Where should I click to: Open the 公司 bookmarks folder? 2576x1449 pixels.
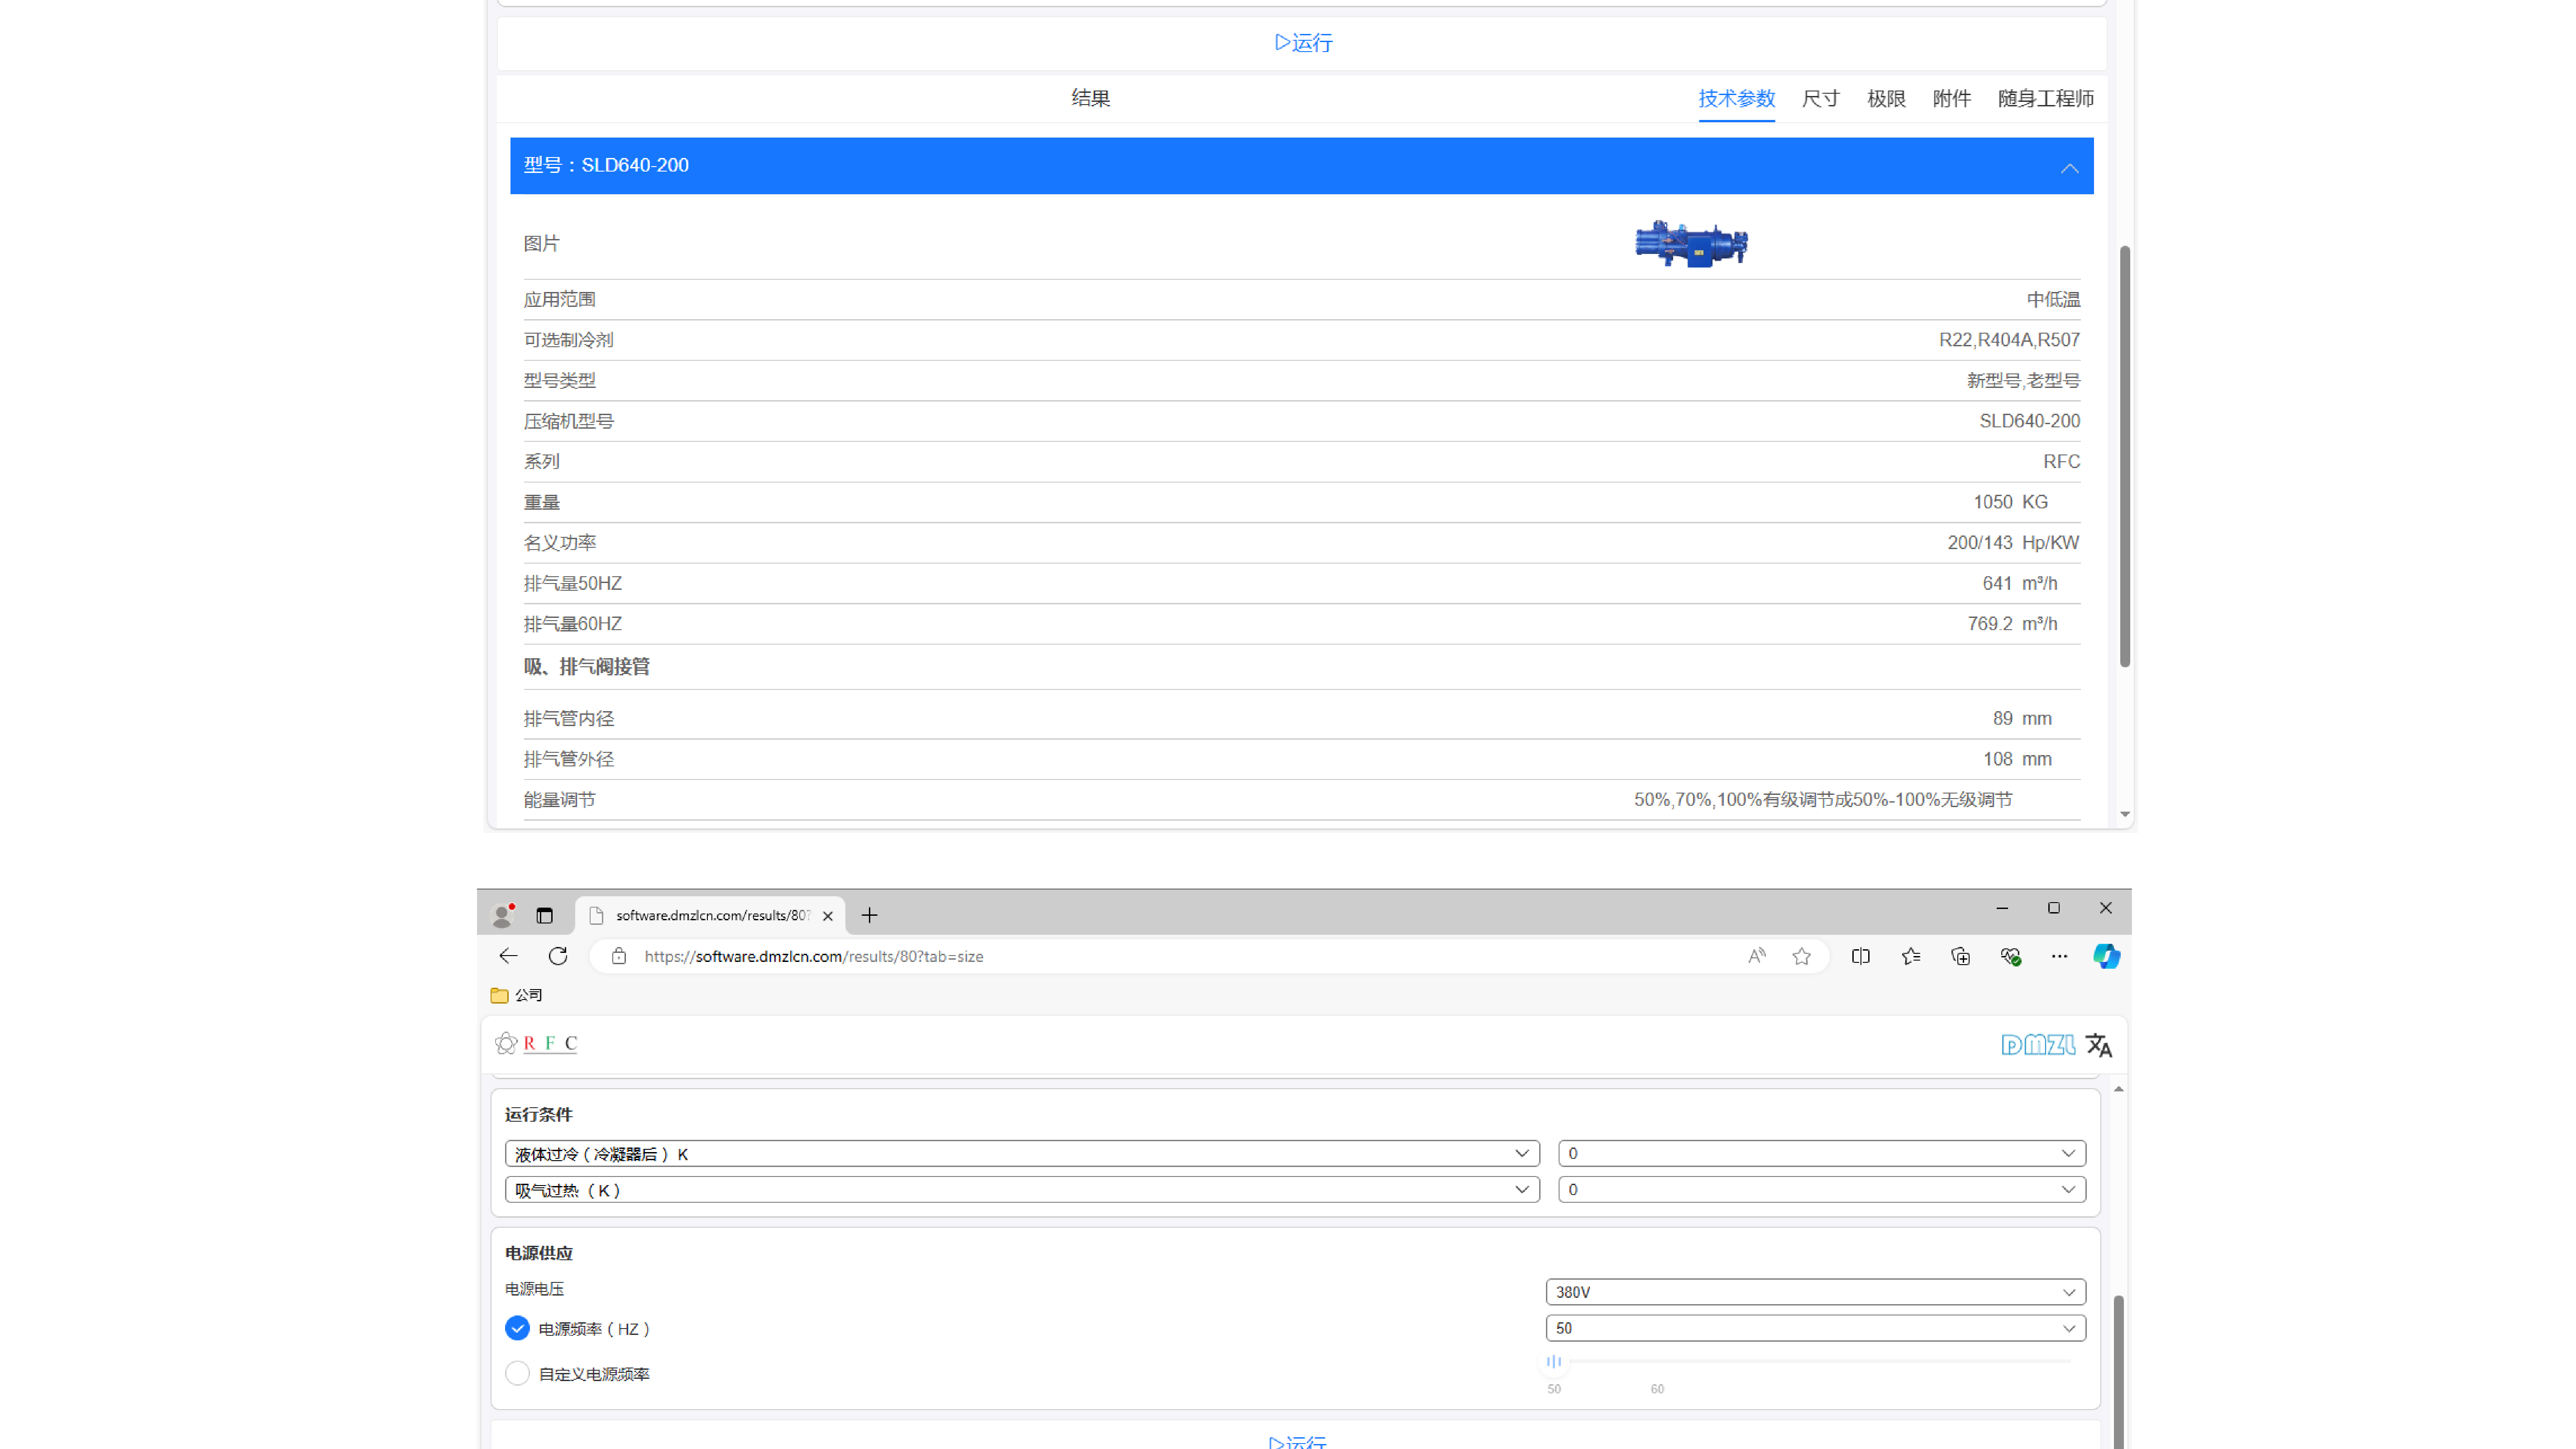(x=517, y=995)
